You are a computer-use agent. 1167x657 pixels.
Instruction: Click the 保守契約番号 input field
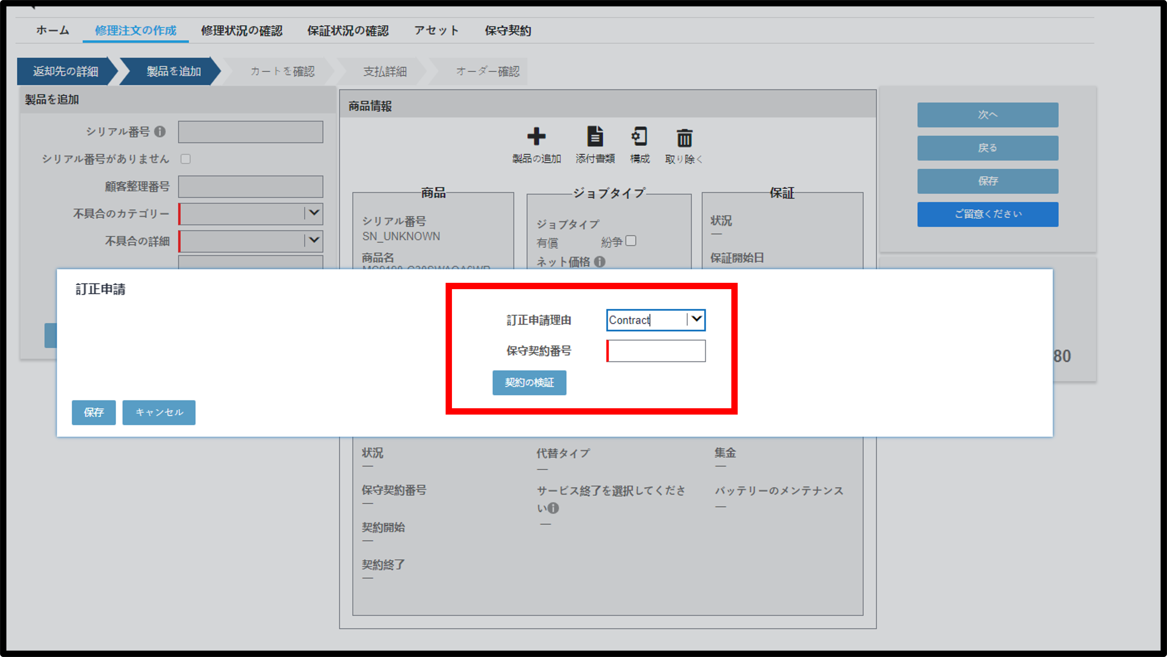(x=656, y=350)
